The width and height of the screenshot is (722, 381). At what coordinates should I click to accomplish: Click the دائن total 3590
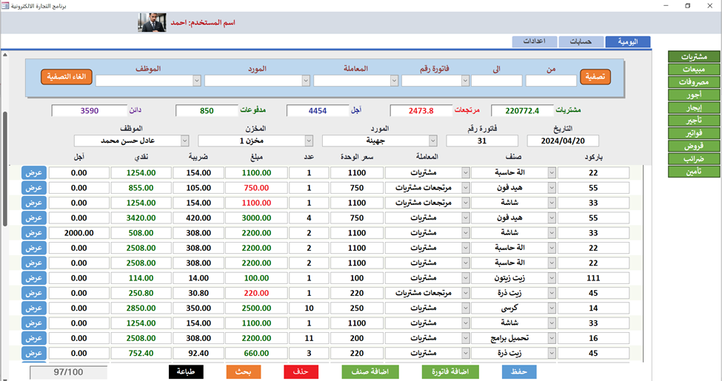[90, 110]
